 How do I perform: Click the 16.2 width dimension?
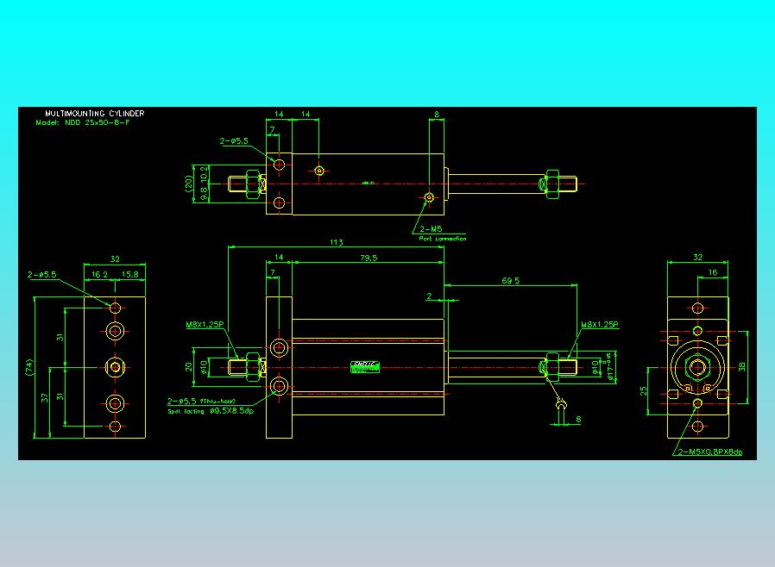click(99, 274)
